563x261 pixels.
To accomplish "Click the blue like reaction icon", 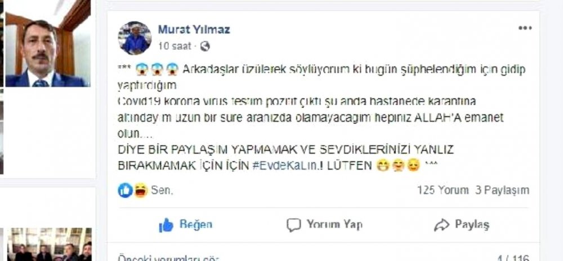I will click(x=125, y=190).
